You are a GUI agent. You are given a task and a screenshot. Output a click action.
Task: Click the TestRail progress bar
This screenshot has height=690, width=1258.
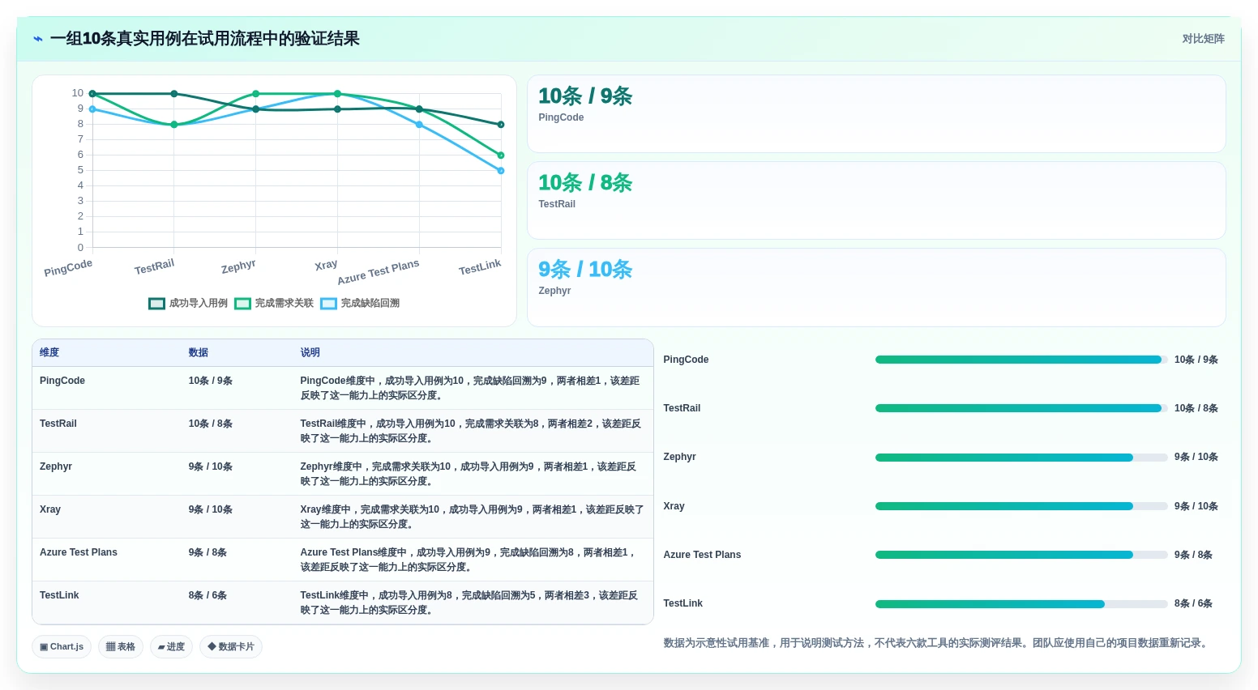[1021, 408]
